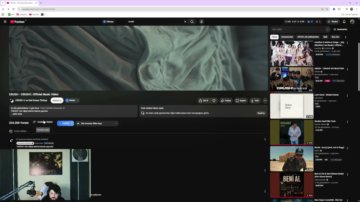Open the BENİ AL video thumbnail
360x202 pixels.
[x=292, y=185]
